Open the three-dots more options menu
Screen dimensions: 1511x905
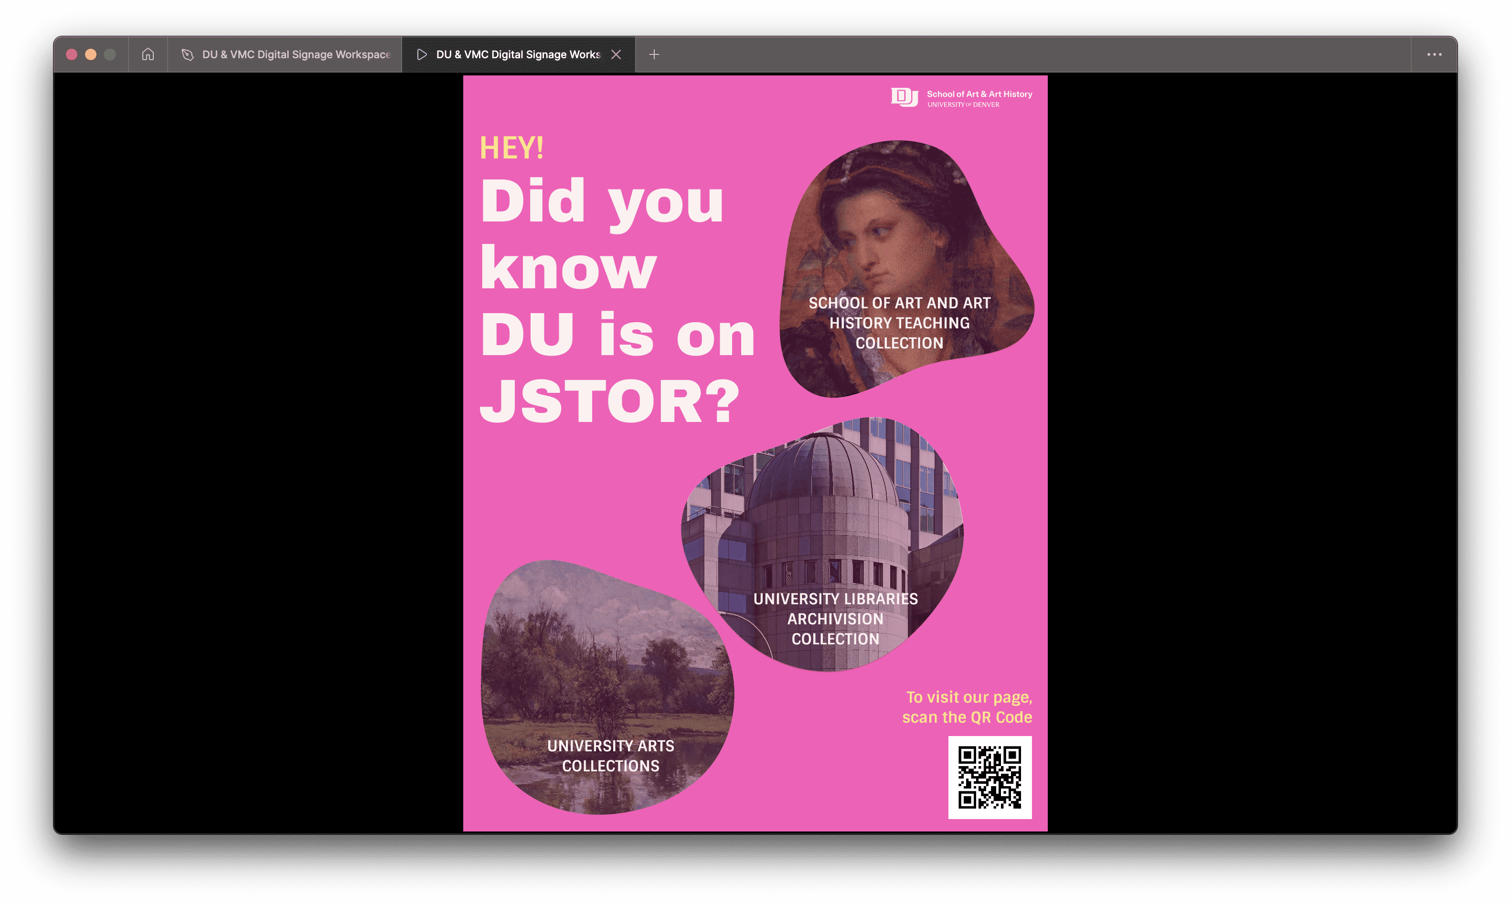[1434, 54]
